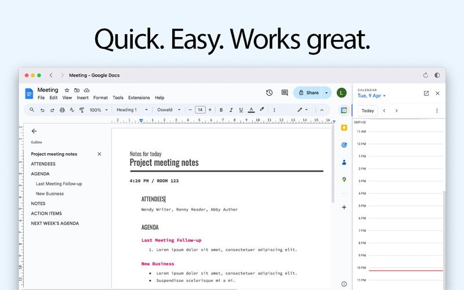The image size is (464, 290).
Task: Click the font size field showing 14
Action: click(x=200, y=110)
